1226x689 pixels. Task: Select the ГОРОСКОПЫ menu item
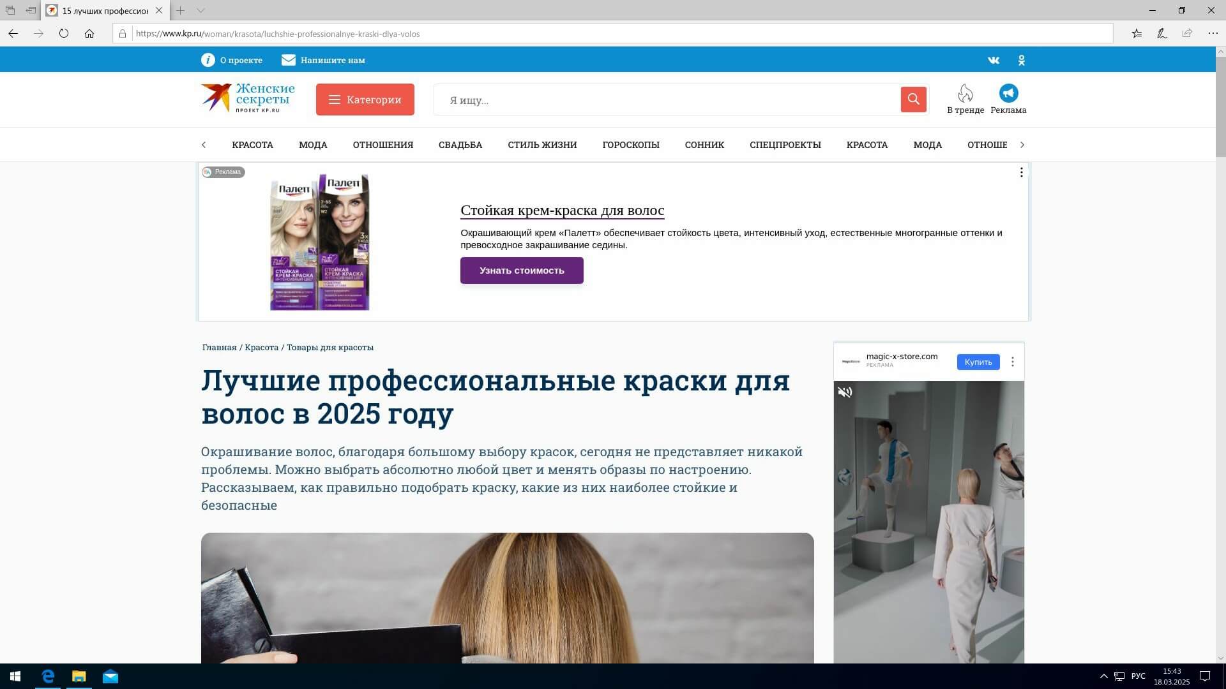[630, 145]
